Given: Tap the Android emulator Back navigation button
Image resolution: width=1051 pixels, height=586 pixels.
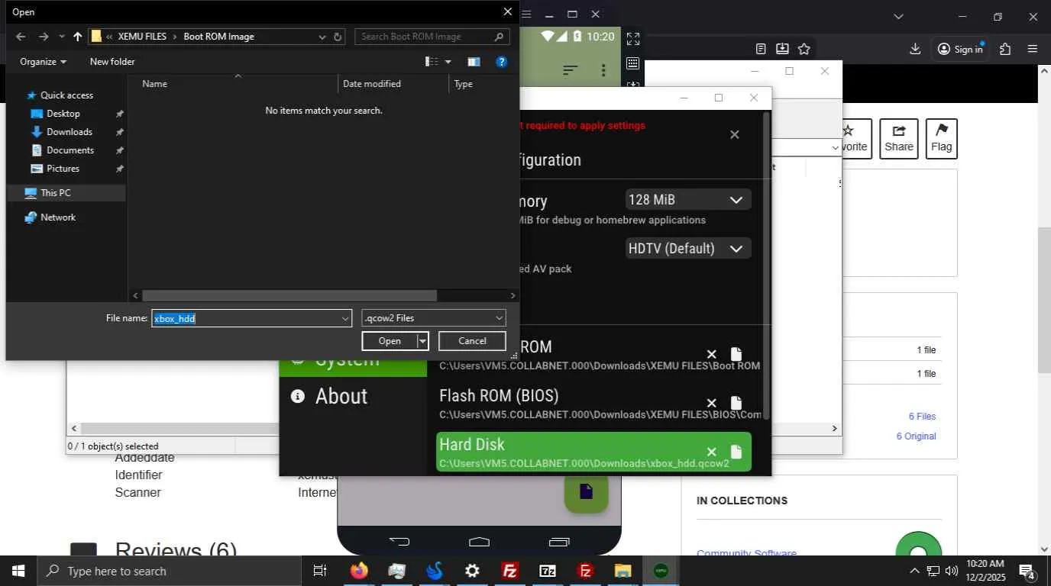Looking at the screenshot, I should (x=399, y=542).
